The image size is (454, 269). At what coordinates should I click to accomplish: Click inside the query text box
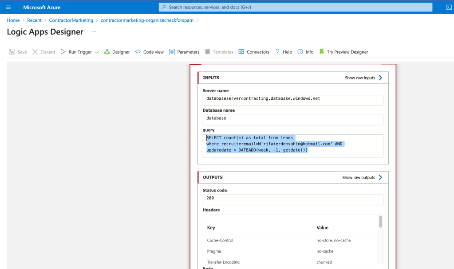(x=293, y=146)
